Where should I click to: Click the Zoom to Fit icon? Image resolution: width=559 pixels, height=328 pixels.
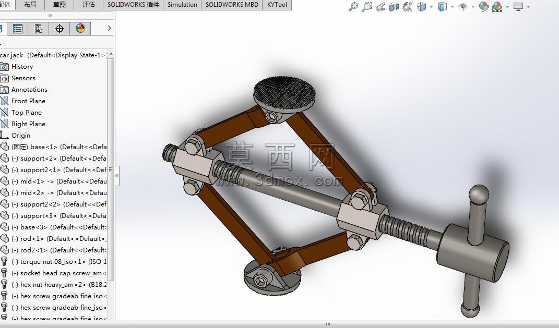coord(353,7)
